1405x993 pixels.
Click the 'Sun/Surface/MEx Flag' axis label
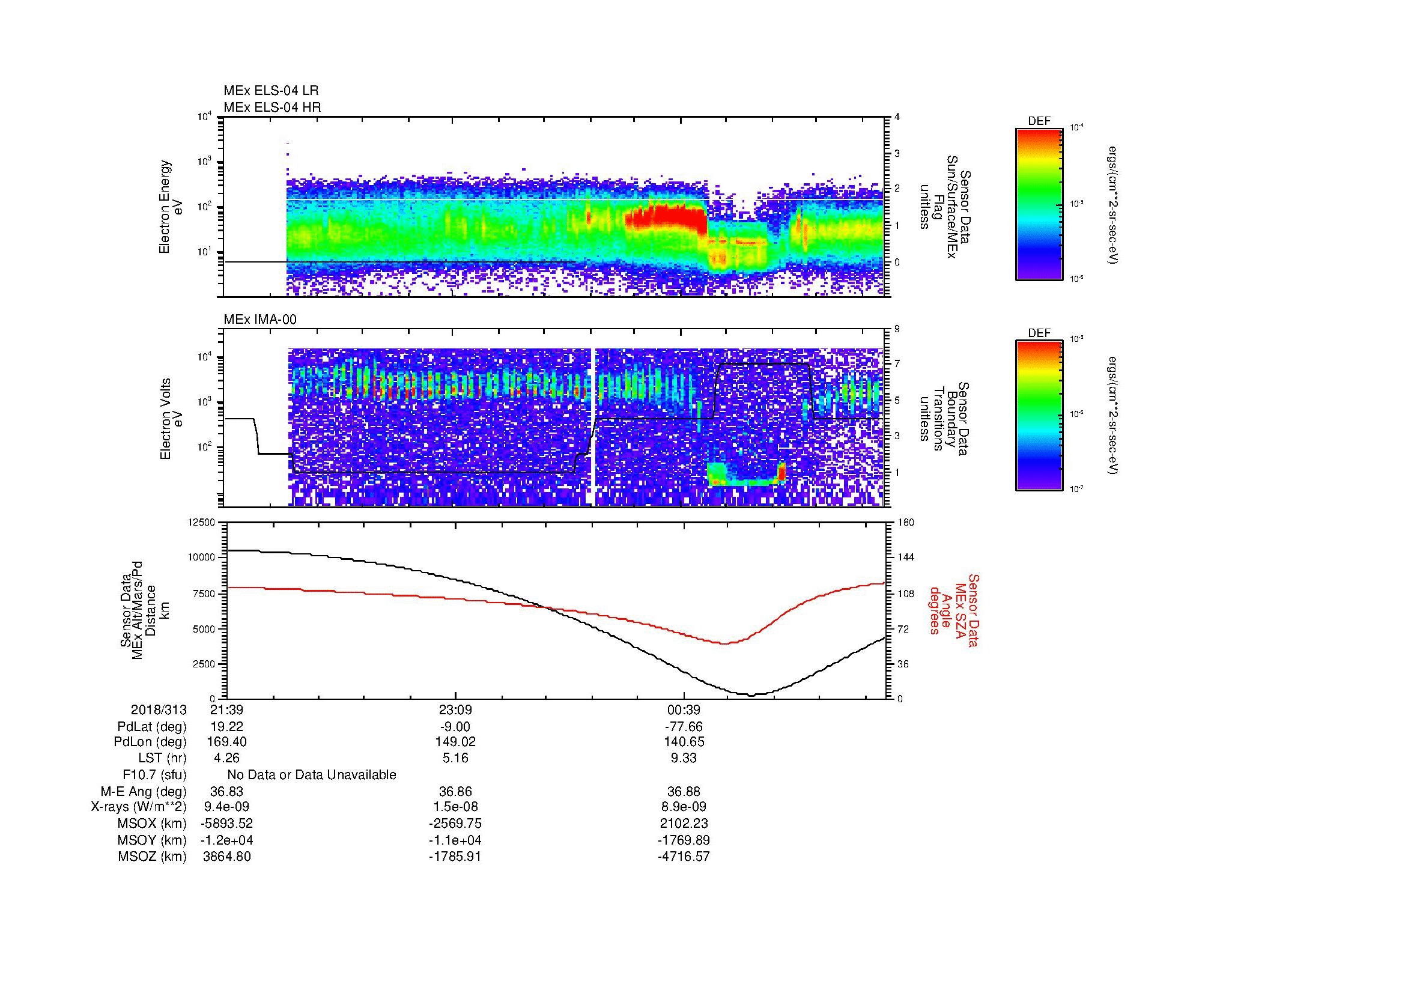pos(945,207)
